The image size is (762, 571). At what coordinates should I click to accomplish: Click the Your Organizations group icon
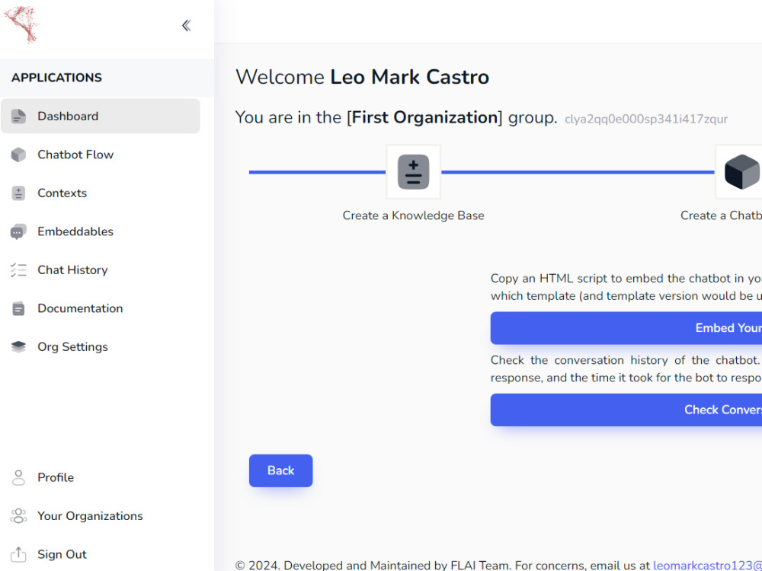coord(18,516)
